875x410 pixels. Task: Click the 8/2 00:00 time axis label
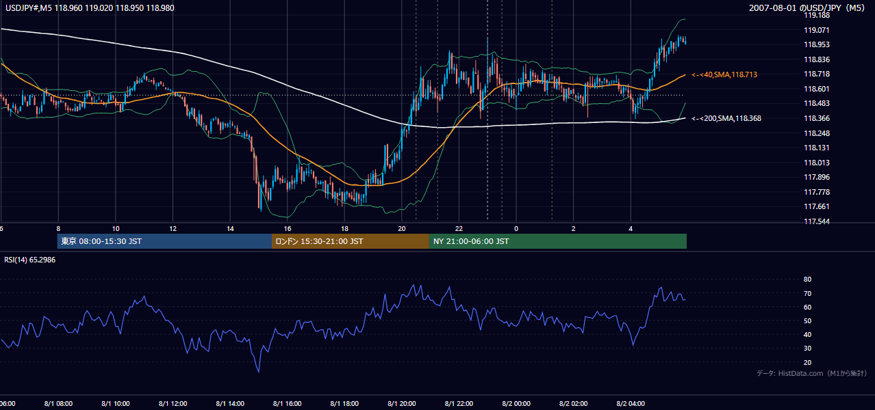click(x=516, y=404)
